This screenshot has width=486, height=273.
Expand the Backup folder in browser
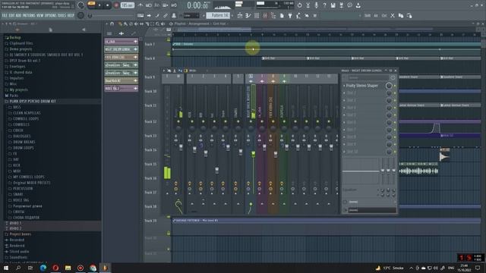point(15,37)
